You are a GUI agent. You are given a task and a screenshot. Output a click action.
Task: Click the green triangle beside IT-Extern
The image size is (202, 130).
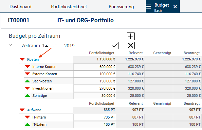[x=27, y=124]
